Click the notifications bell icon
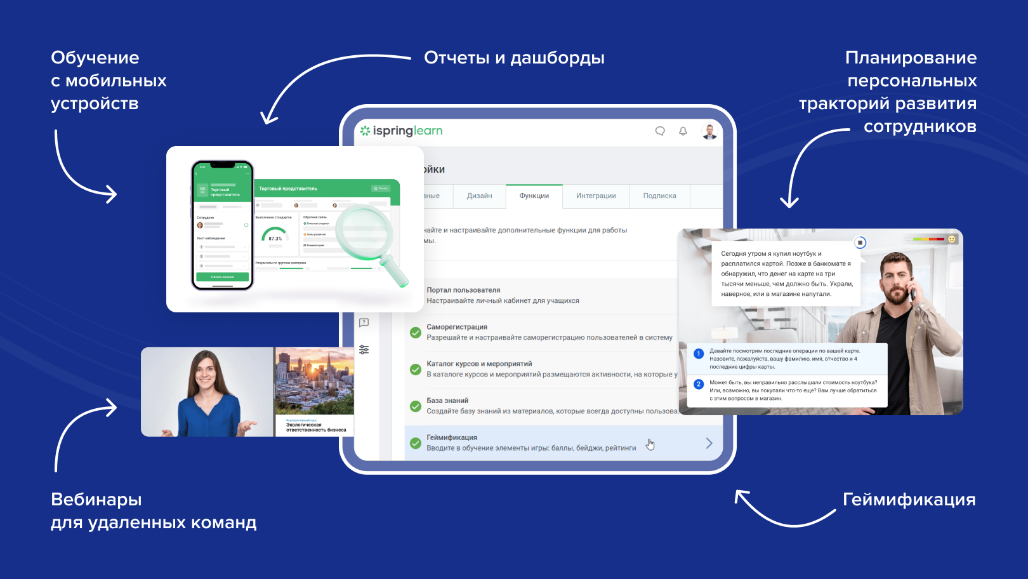The image size is (1028, 579). 683,131
